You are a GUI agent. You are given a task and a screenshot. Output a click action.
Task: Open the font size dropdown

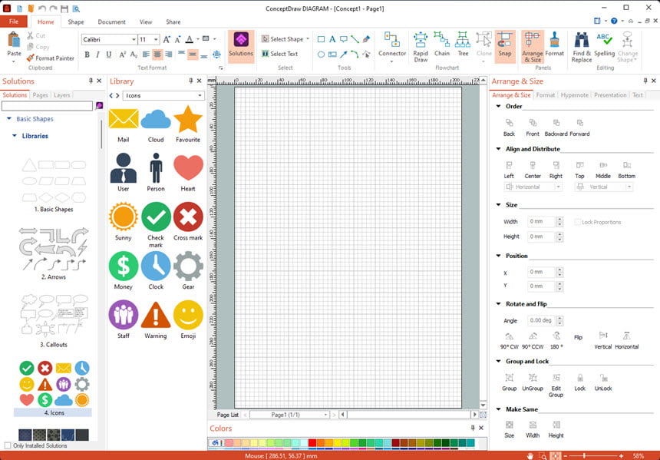tap(156, 40)
